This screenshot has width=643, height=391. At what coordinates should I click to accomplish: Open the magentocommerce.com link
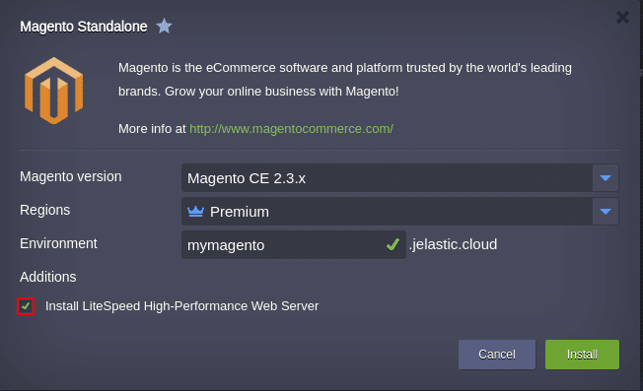tap(291, 129)
